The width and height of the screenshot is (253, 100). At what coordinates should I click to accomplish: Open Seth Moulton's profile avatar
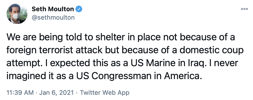pyautogui.click(x=17, y=14)
